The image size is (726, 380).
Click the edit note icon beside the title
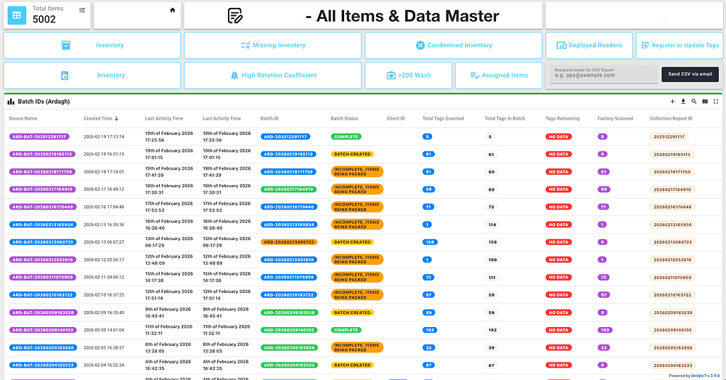click(x=235, y=16)
